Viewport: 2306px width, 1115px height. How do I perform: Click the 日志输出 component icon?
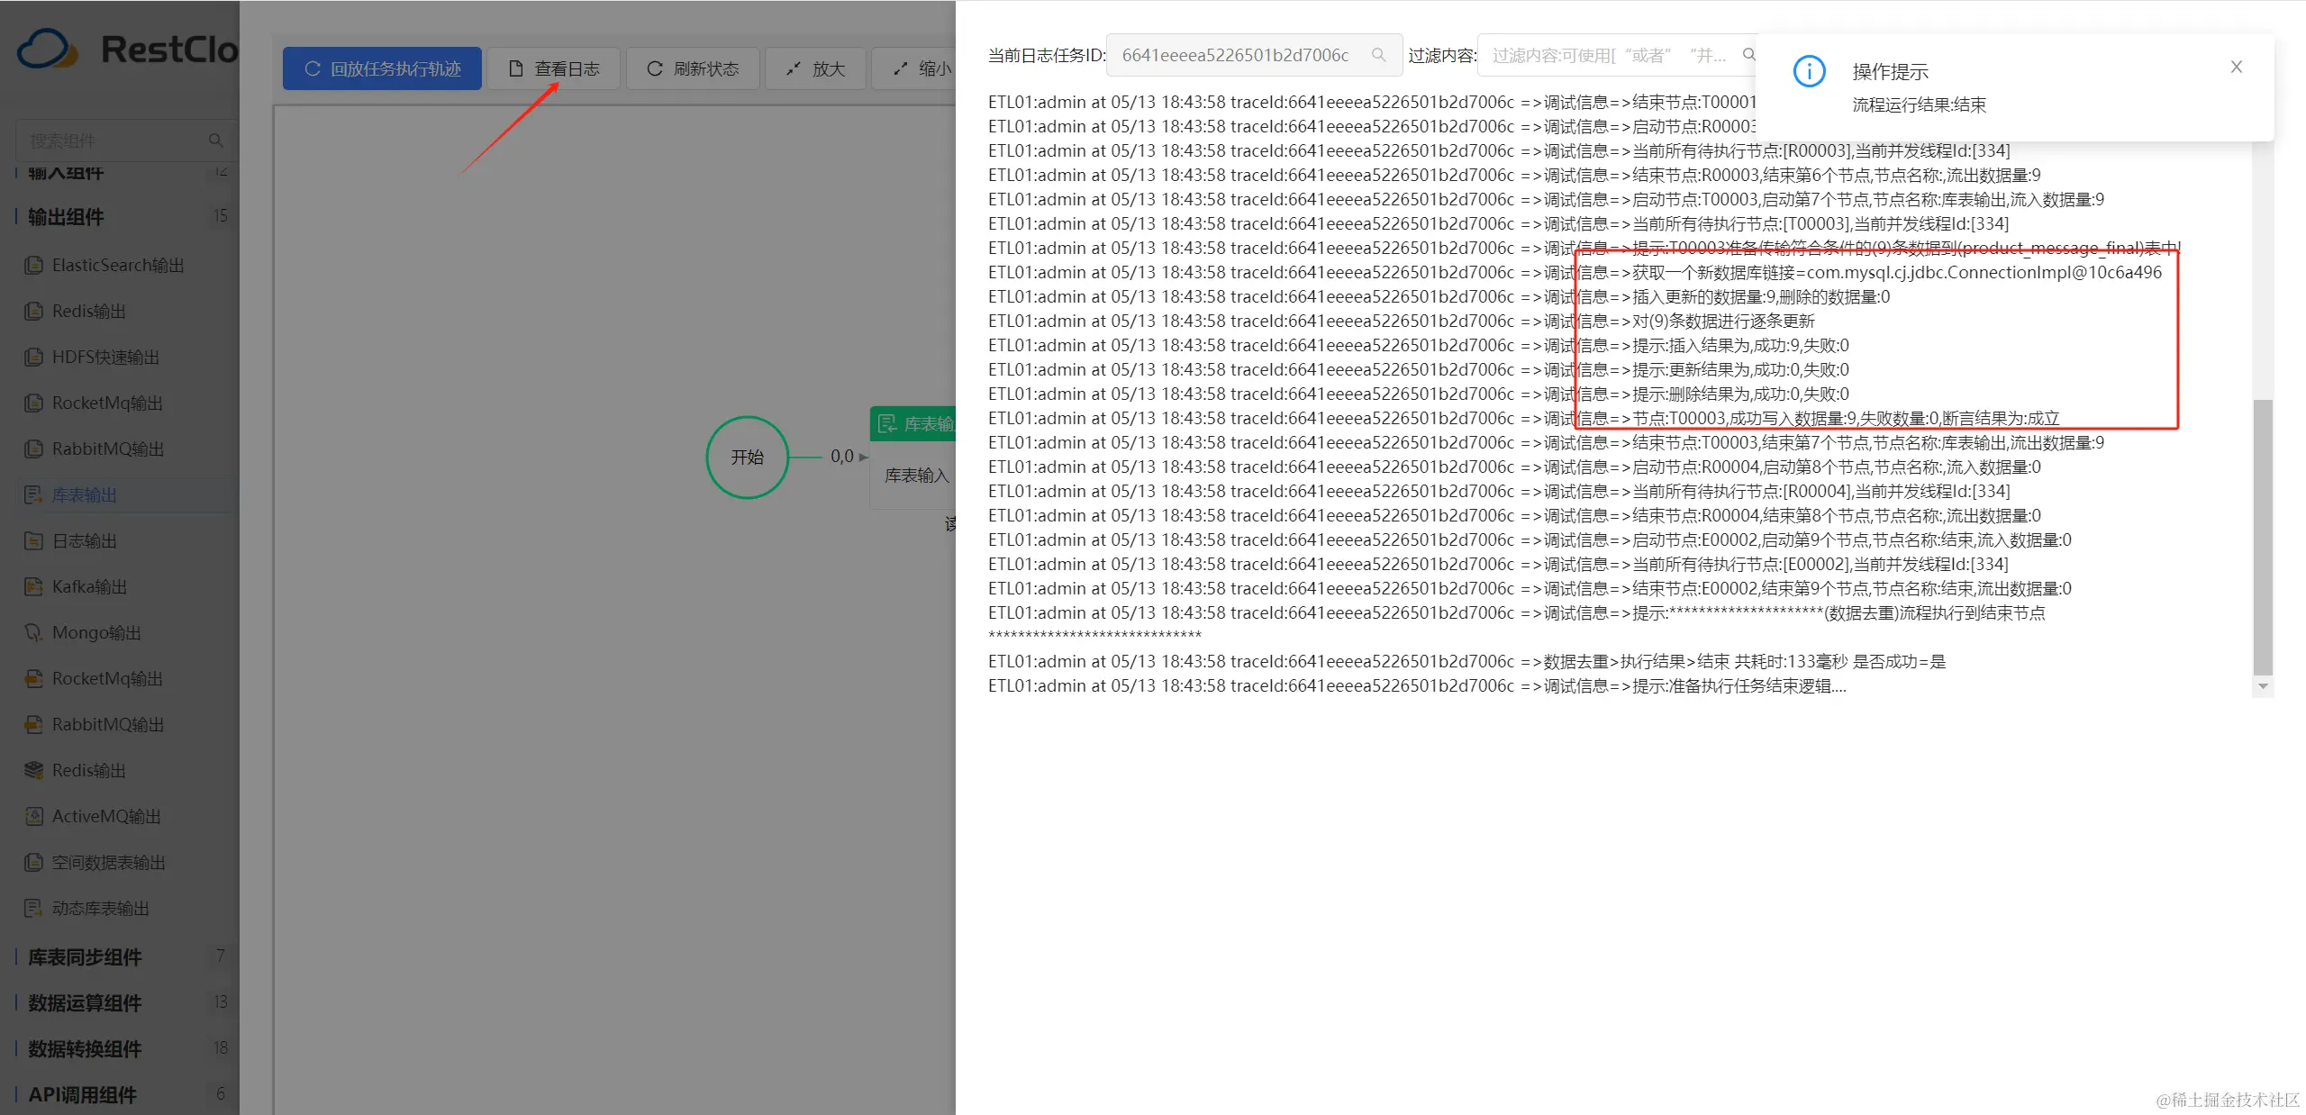pos(33,540)
